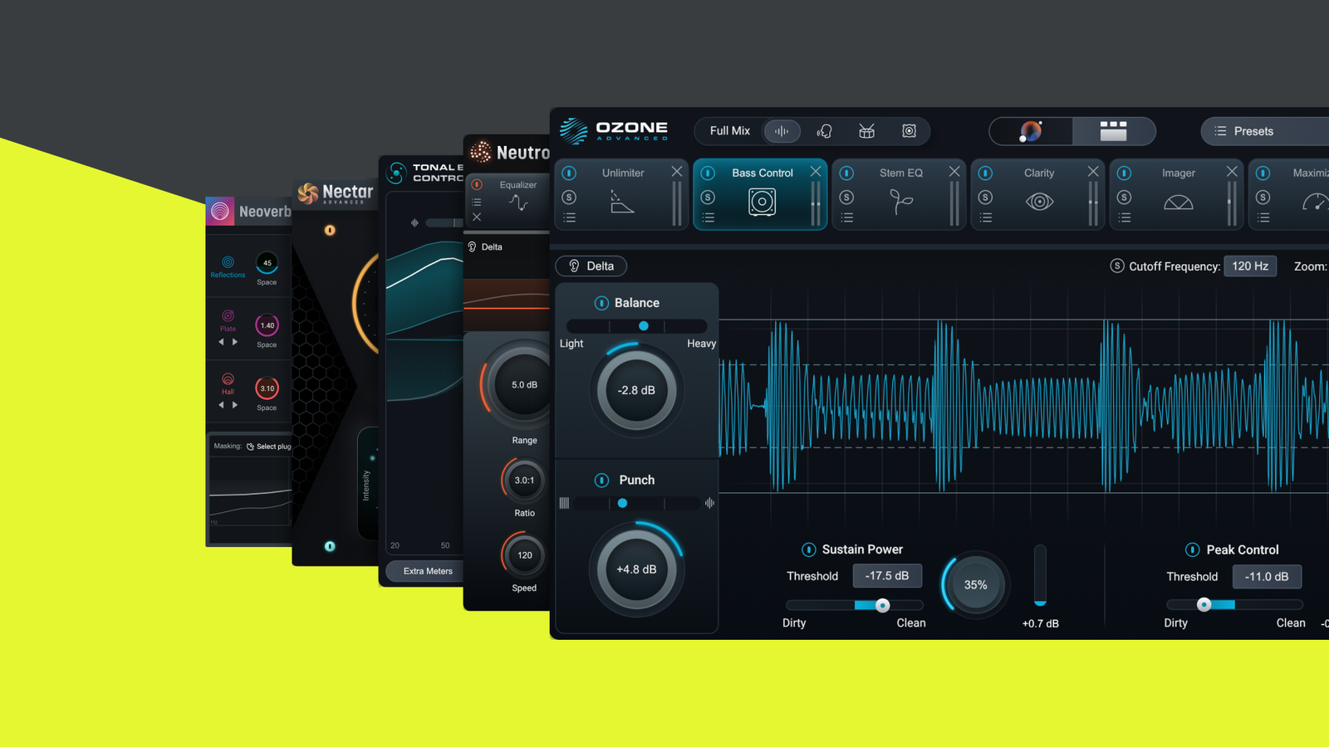The image size is (1329, 747).
Task: Toggle power on the Unlimiter module
Action: click(569, 173)
